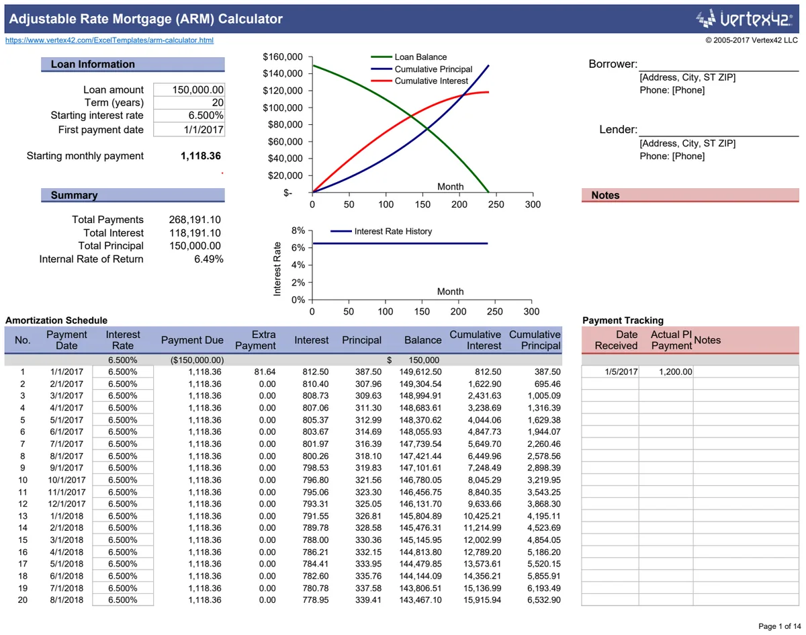This screenshot has width=806, height=635.
Task: Click the Internal Rate of Return 6.49%
Action: [208, 259]
